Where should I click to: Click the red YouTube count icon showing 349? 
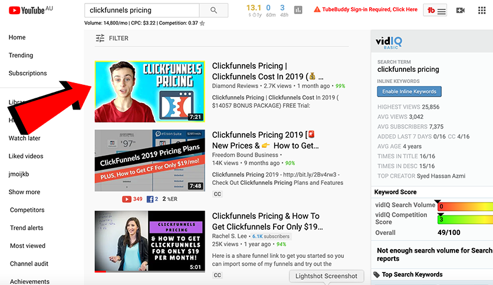pos(127,199)
